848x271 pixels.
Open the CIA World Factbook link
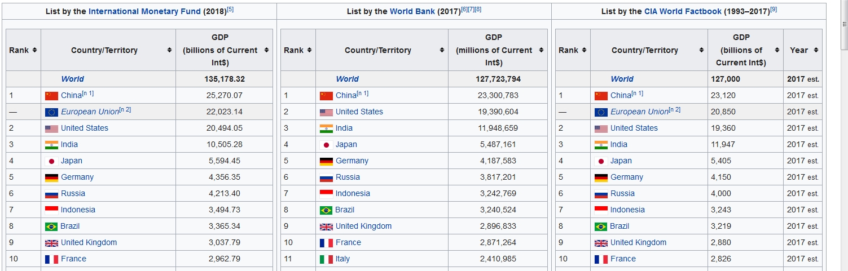click(x=683, y=11)
